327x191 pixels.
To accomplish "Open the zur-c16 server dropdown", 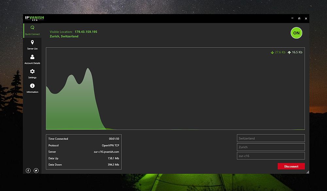I will tap(271, 156).
